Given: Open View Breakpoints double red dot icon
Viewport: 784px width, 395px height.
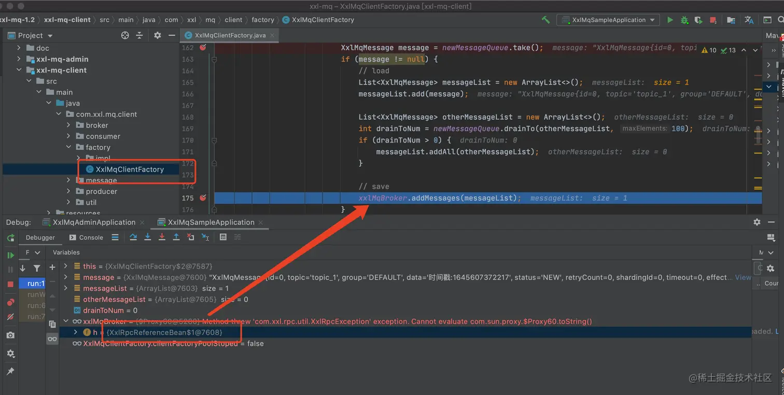Looking at the screenshot, I should (x=10, y=302).
